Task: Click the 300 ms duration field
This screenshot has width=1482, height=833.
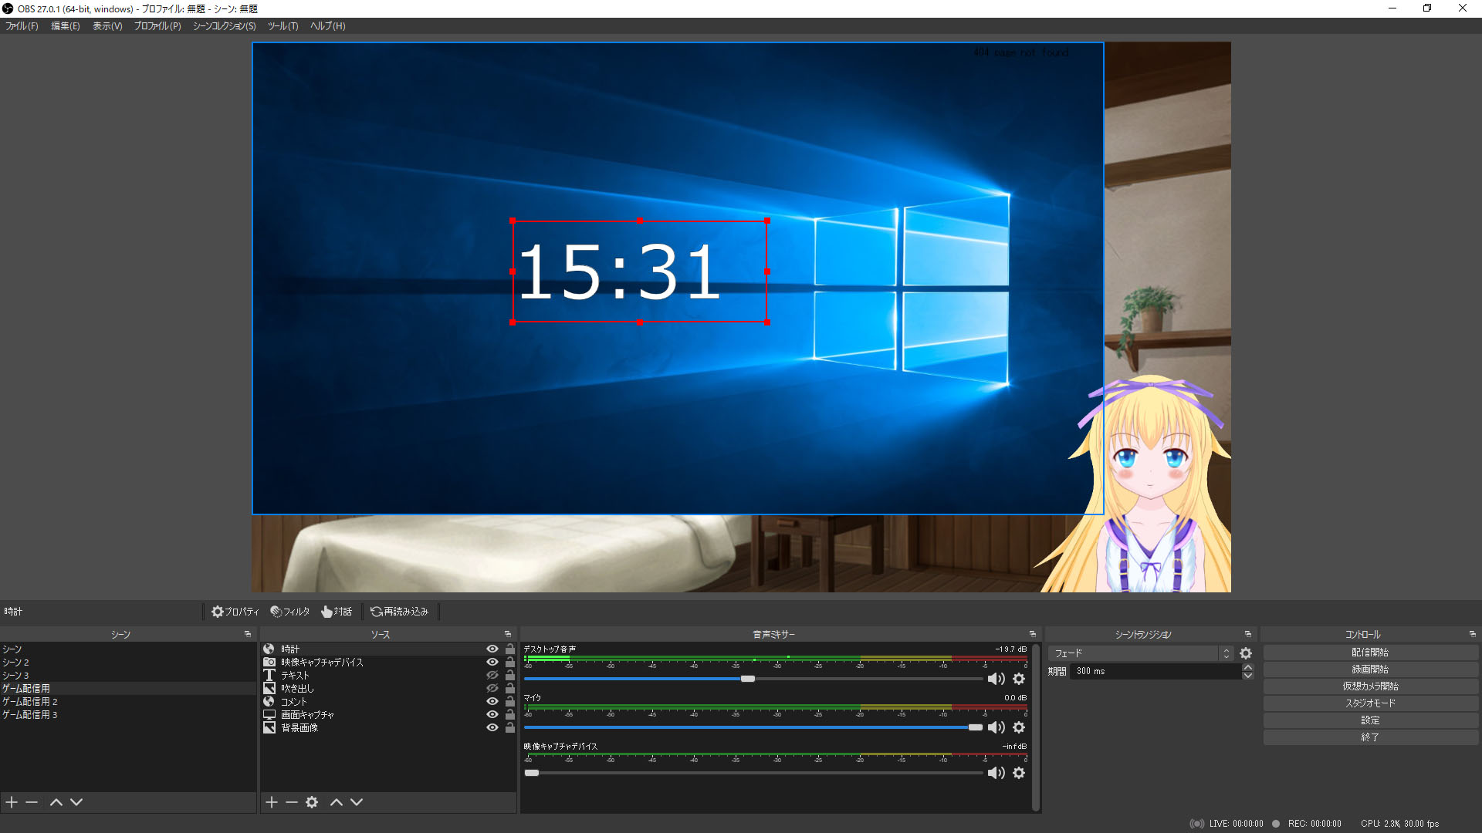Action: [x=1155, y=671]
